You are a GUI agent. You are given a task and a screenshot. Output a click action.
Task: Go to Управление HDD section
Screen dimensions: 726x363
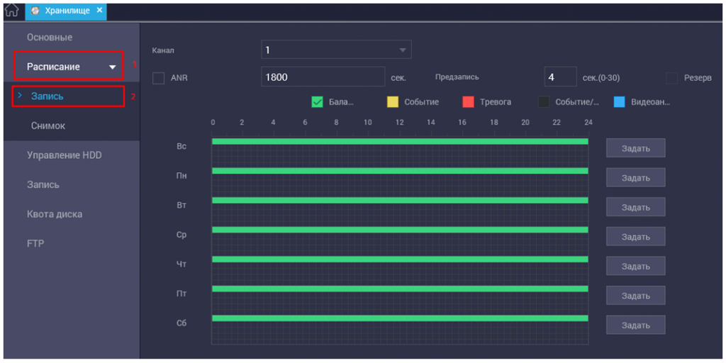coord(64,155)
